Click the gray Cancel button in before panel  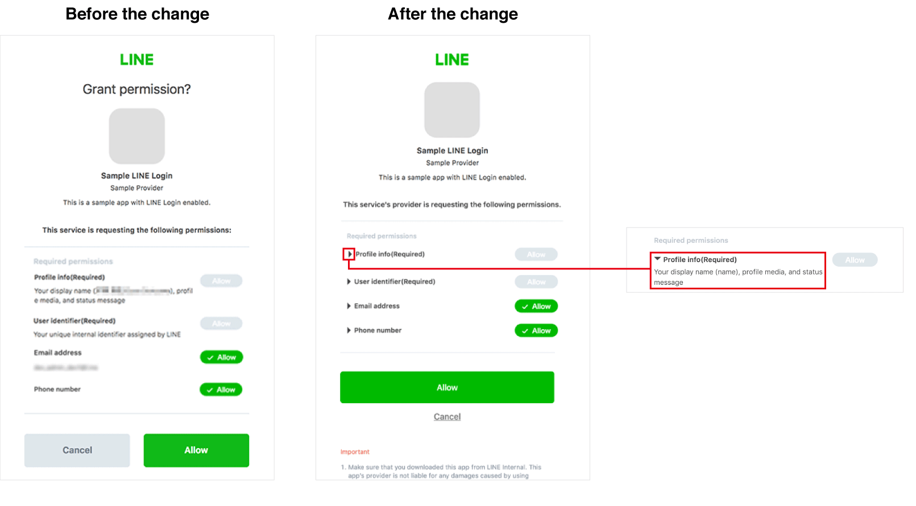point(77,450)
